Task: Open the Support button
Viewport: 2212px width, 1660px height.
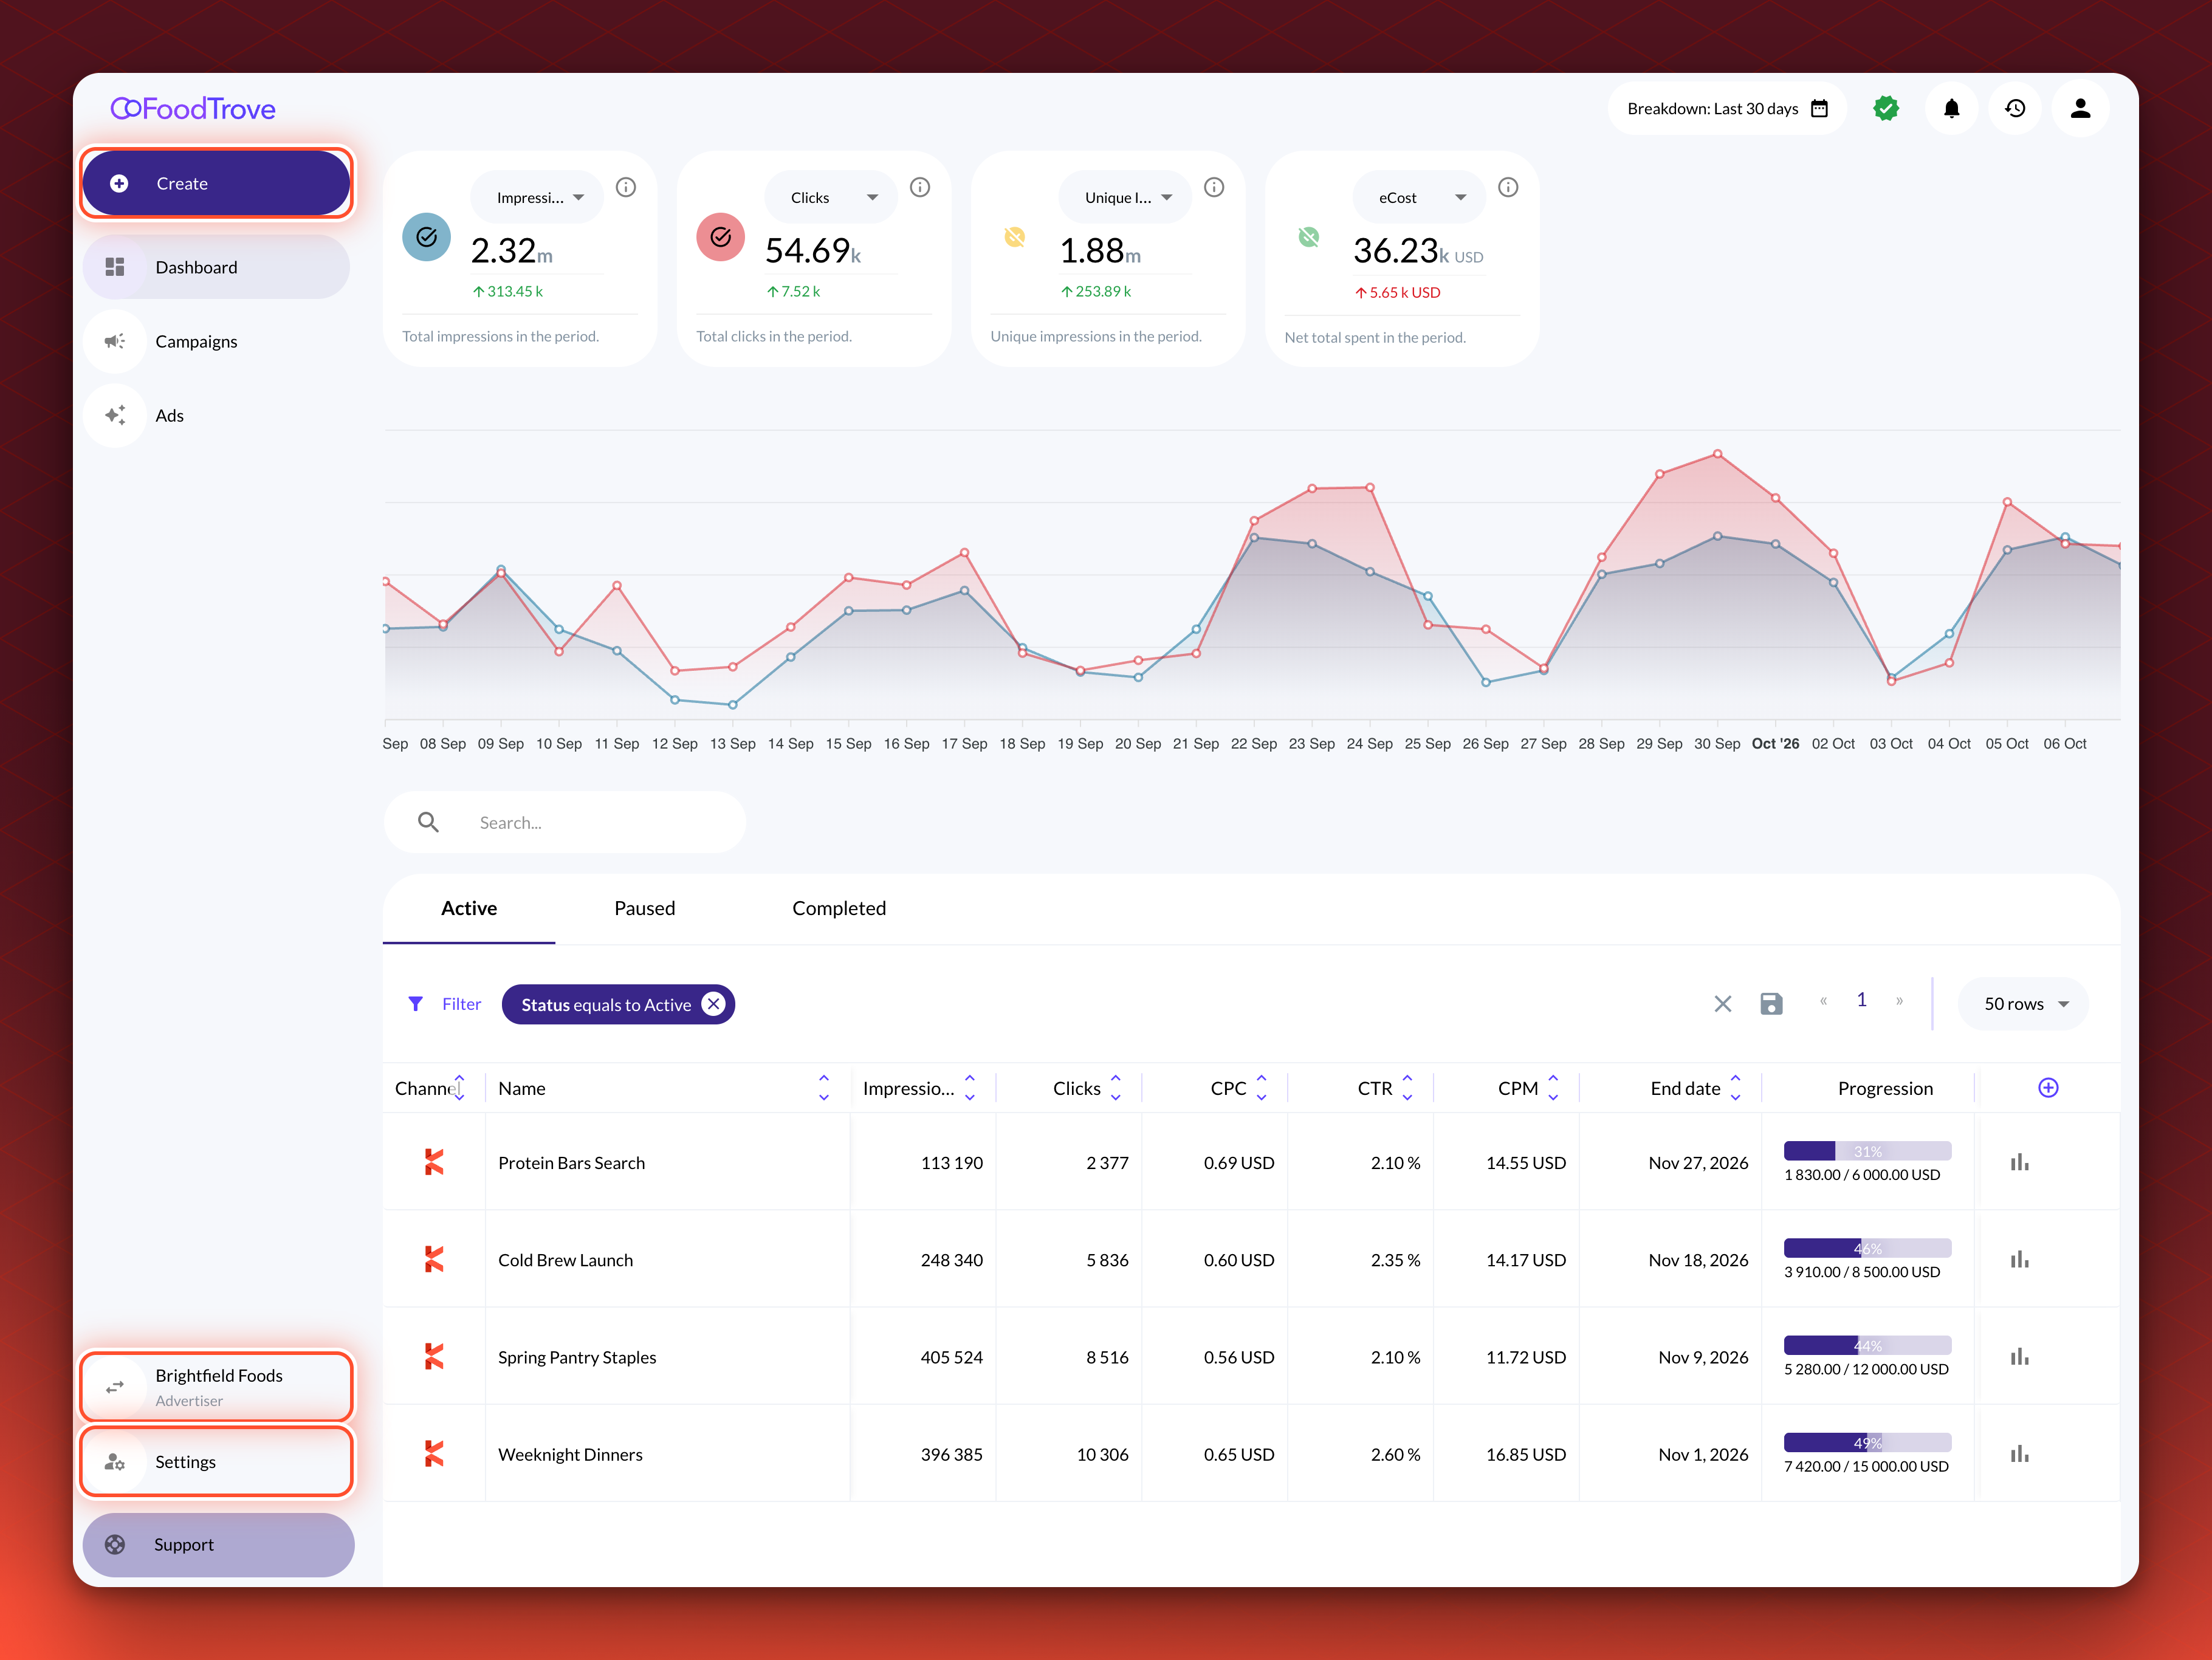Action: click(x=218, y=1544)
